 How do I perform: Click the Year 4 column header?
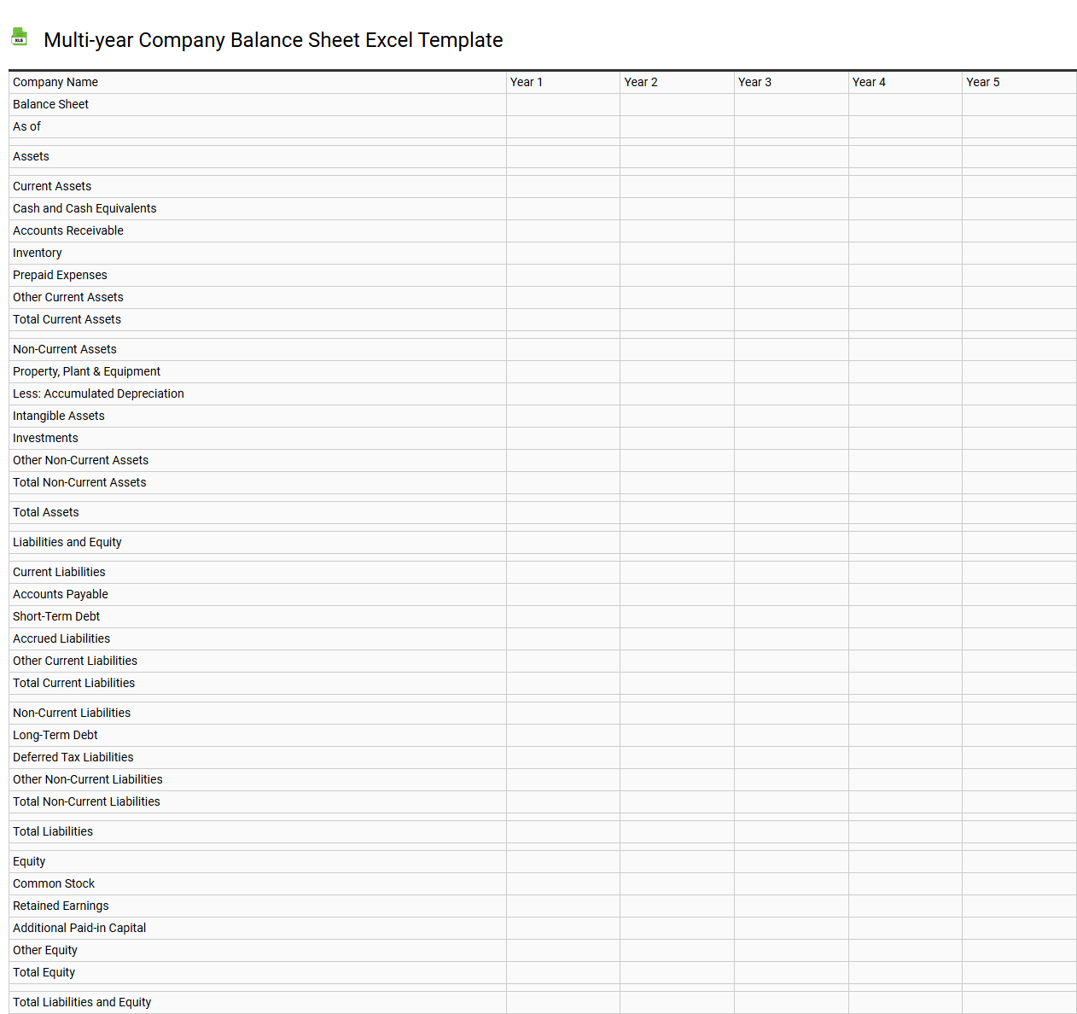(869, 82)
